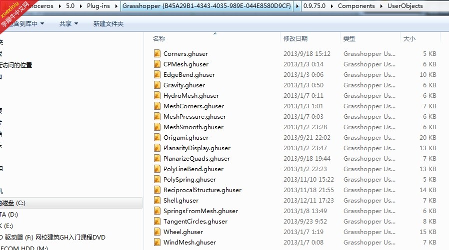449x250 pixels.
Task: Click the Wheel.ghuser file icon
Action: 157,232
